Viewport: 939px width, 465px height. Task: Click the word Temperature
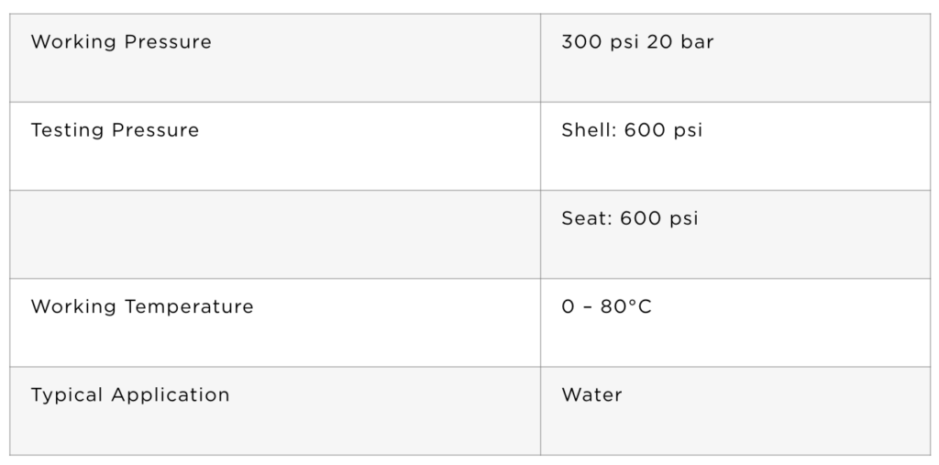[x=189, y=307]
